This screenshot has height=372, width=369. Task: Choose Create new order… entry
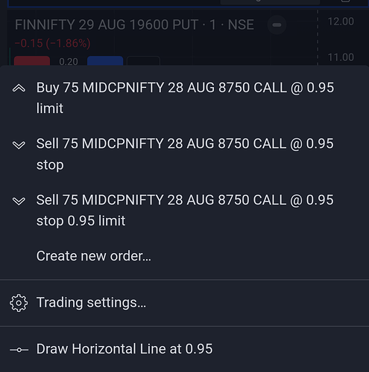tap(184, 256)
